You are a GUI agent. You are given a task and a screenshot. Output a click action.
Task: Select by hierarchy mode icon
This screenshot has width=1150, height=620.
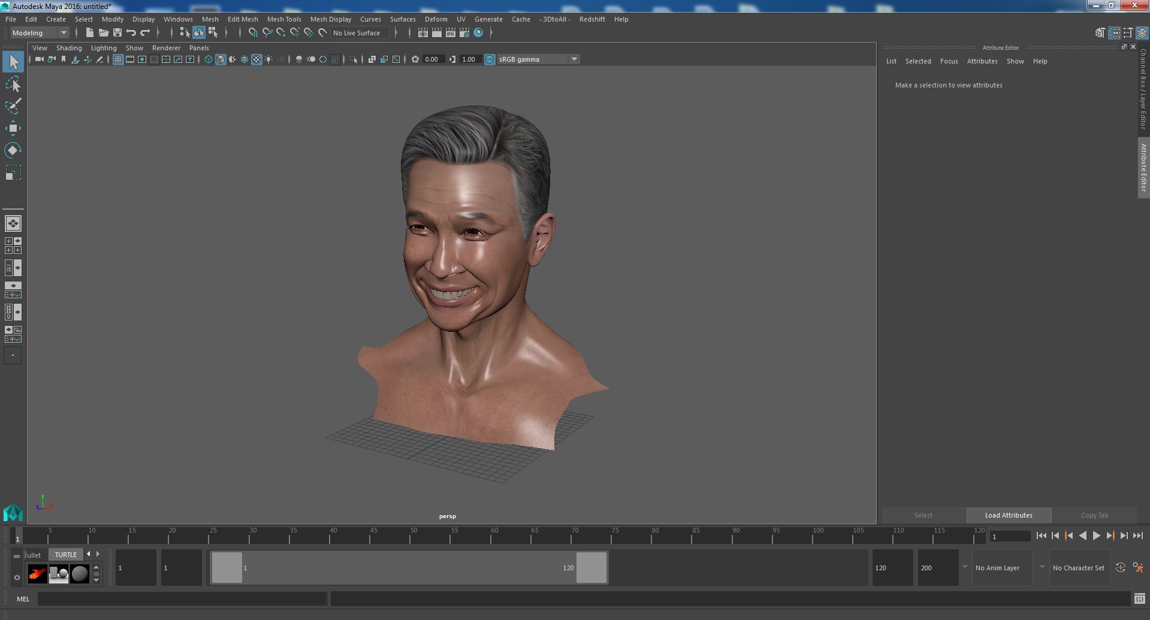click(x=185, y=33)
